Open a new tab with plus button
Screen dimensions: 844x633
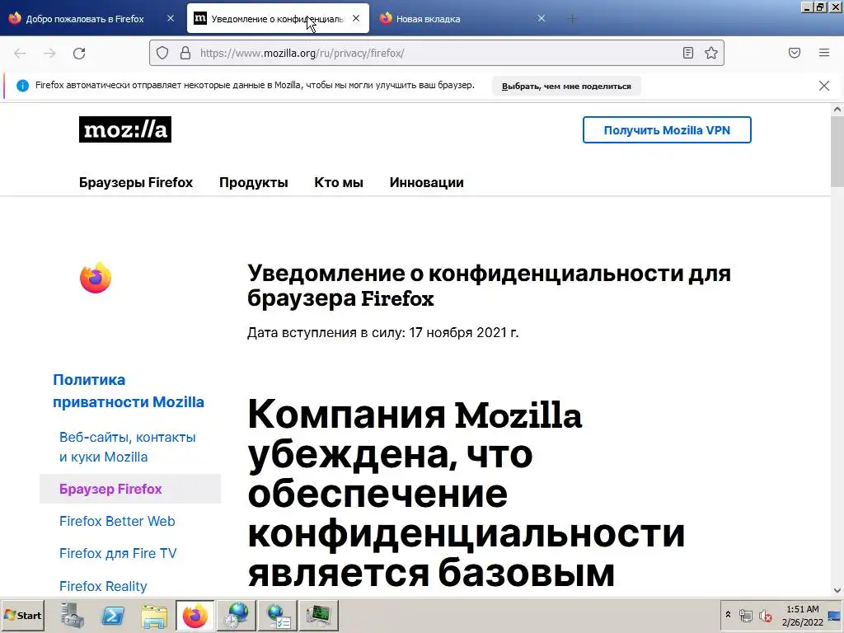(x=572, y=19)
